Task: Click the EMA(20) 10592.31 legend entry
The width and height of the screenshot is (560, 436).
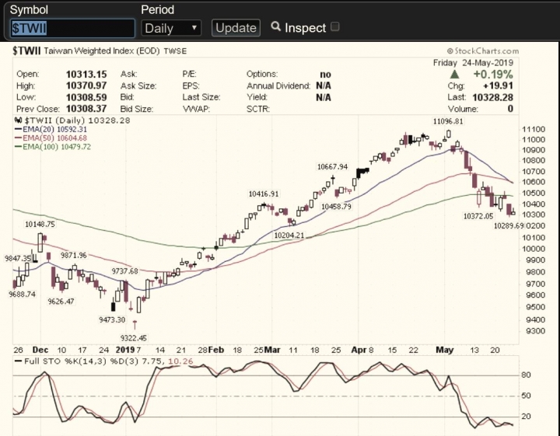Action: (x=51, y=129)
